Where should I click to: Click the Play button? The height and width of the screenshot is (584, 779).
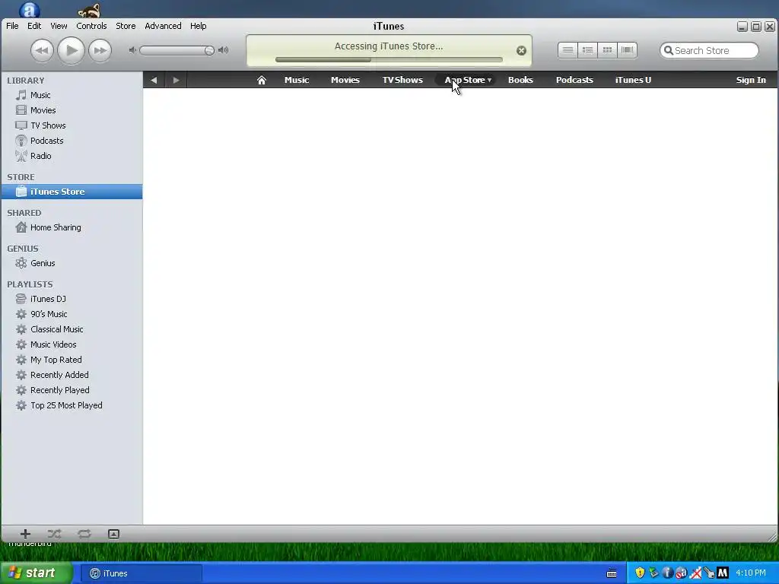pos(71,50)
